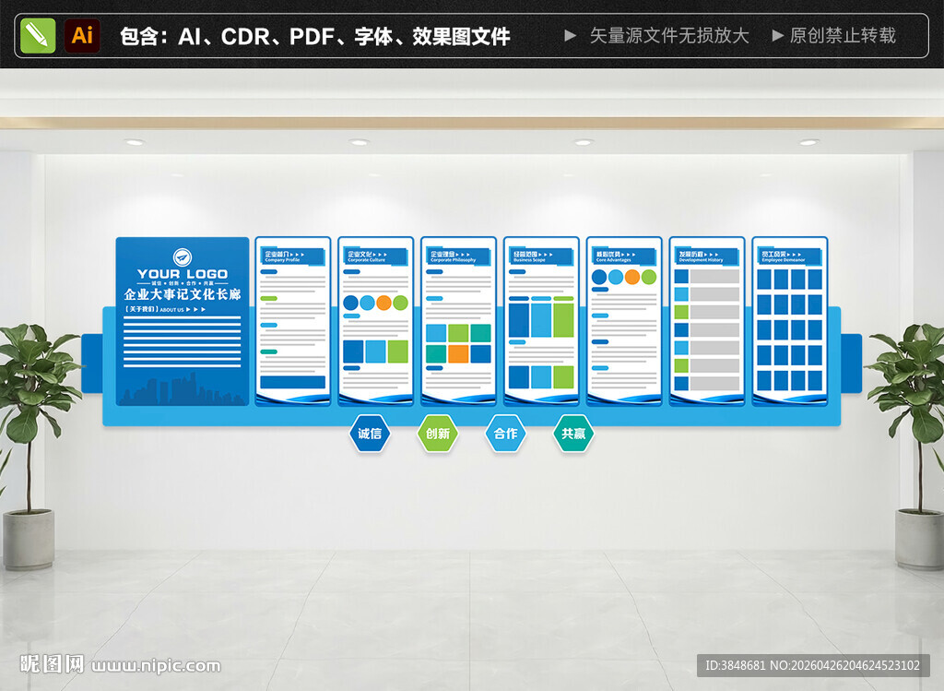Select the light blue 合作 hexagon badge
Viewport: 944px width, 691px height.
(x=506, y=434)
